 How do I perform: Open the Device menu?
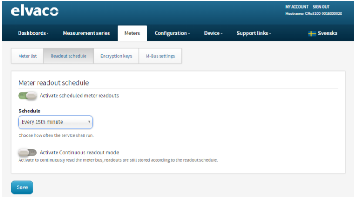[213, 33]
